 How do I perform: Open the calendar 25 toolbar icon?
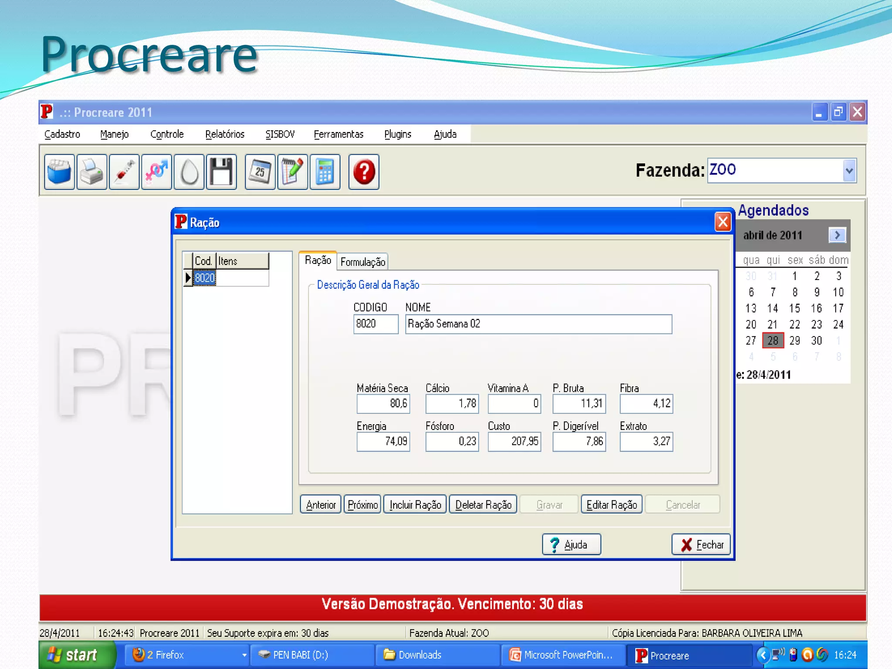(260, 172)
